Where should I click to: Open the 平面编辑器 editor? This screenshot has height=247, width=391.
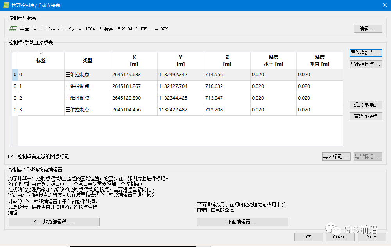tap(242, 222)
